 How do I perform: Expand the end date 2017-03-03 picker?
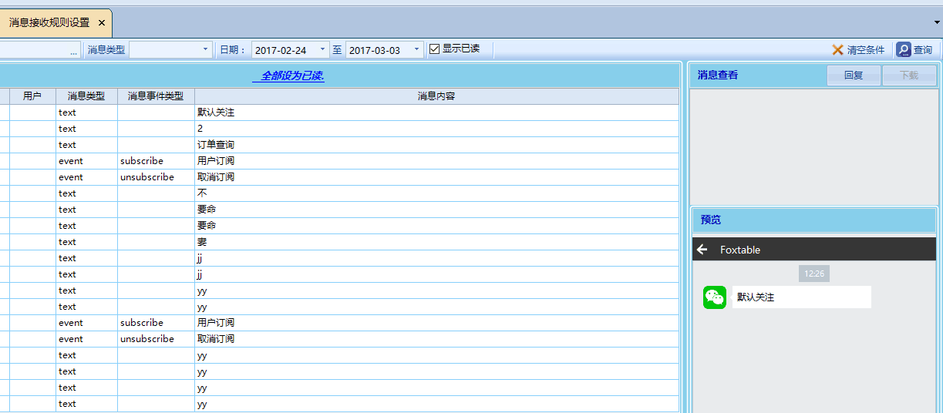tap(416, 49)
